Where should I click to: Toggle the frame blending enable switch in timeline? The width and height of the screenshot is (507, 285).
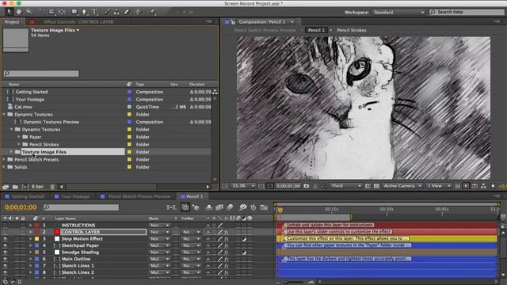219,207
